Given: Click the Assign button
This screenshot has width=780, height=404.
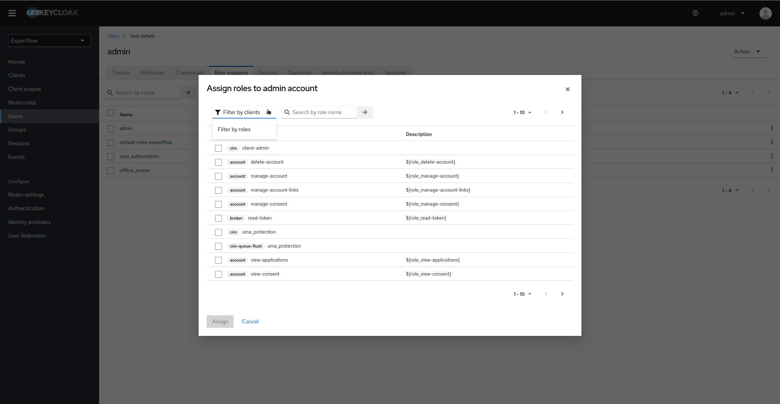Looking at the screenshot, I should 220,322.
